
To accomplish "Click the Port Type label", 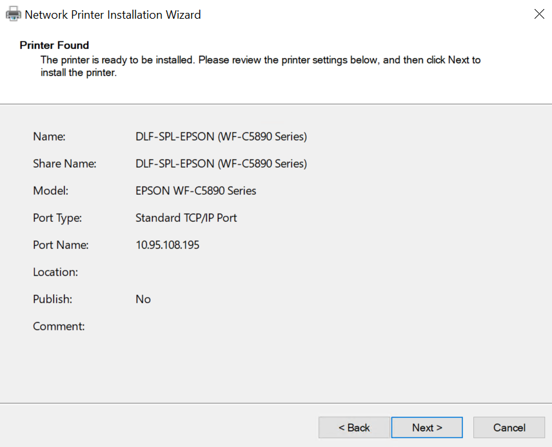I will (57, 218).
